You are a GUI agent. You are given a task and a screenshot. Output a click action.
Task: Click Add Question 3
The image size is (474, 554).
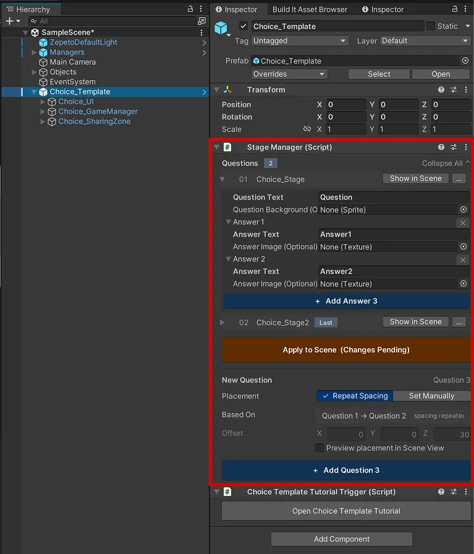pos(346,470)
